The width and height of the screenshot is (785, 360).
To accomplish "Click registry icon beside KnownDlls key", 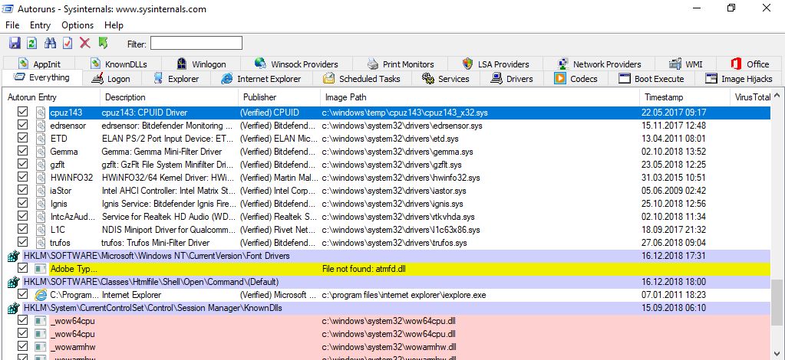I will point(13,308).
